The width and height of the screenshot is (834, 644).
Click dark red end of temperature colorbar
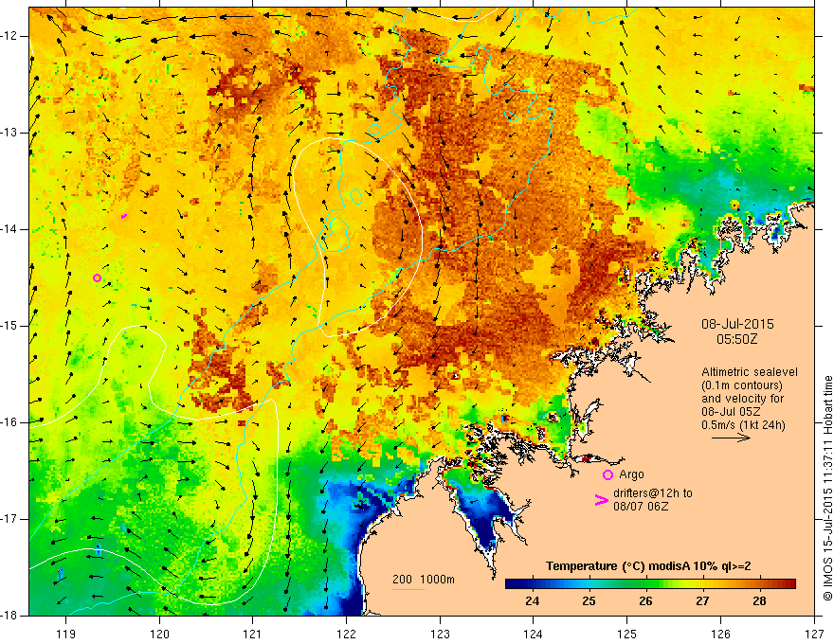point(789,584)
